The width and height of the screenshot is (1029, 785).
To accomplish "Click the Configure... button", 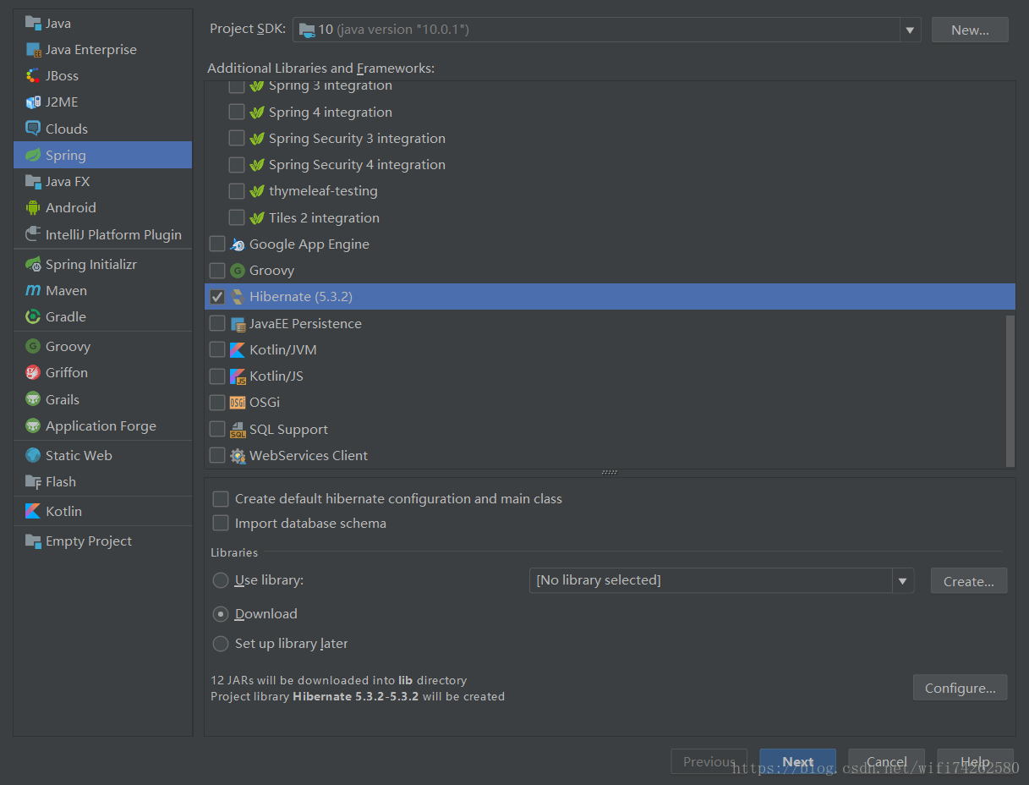I will (960, 688).
